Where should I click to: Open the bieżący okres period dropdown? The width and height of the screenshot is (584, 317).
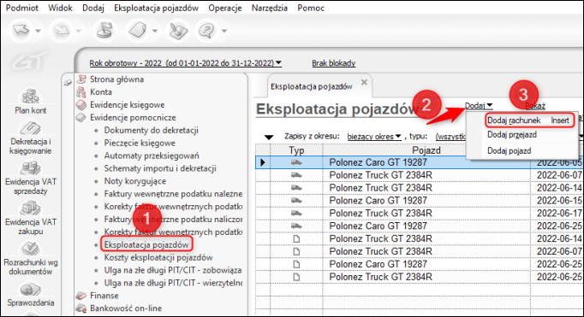[374, 137]
